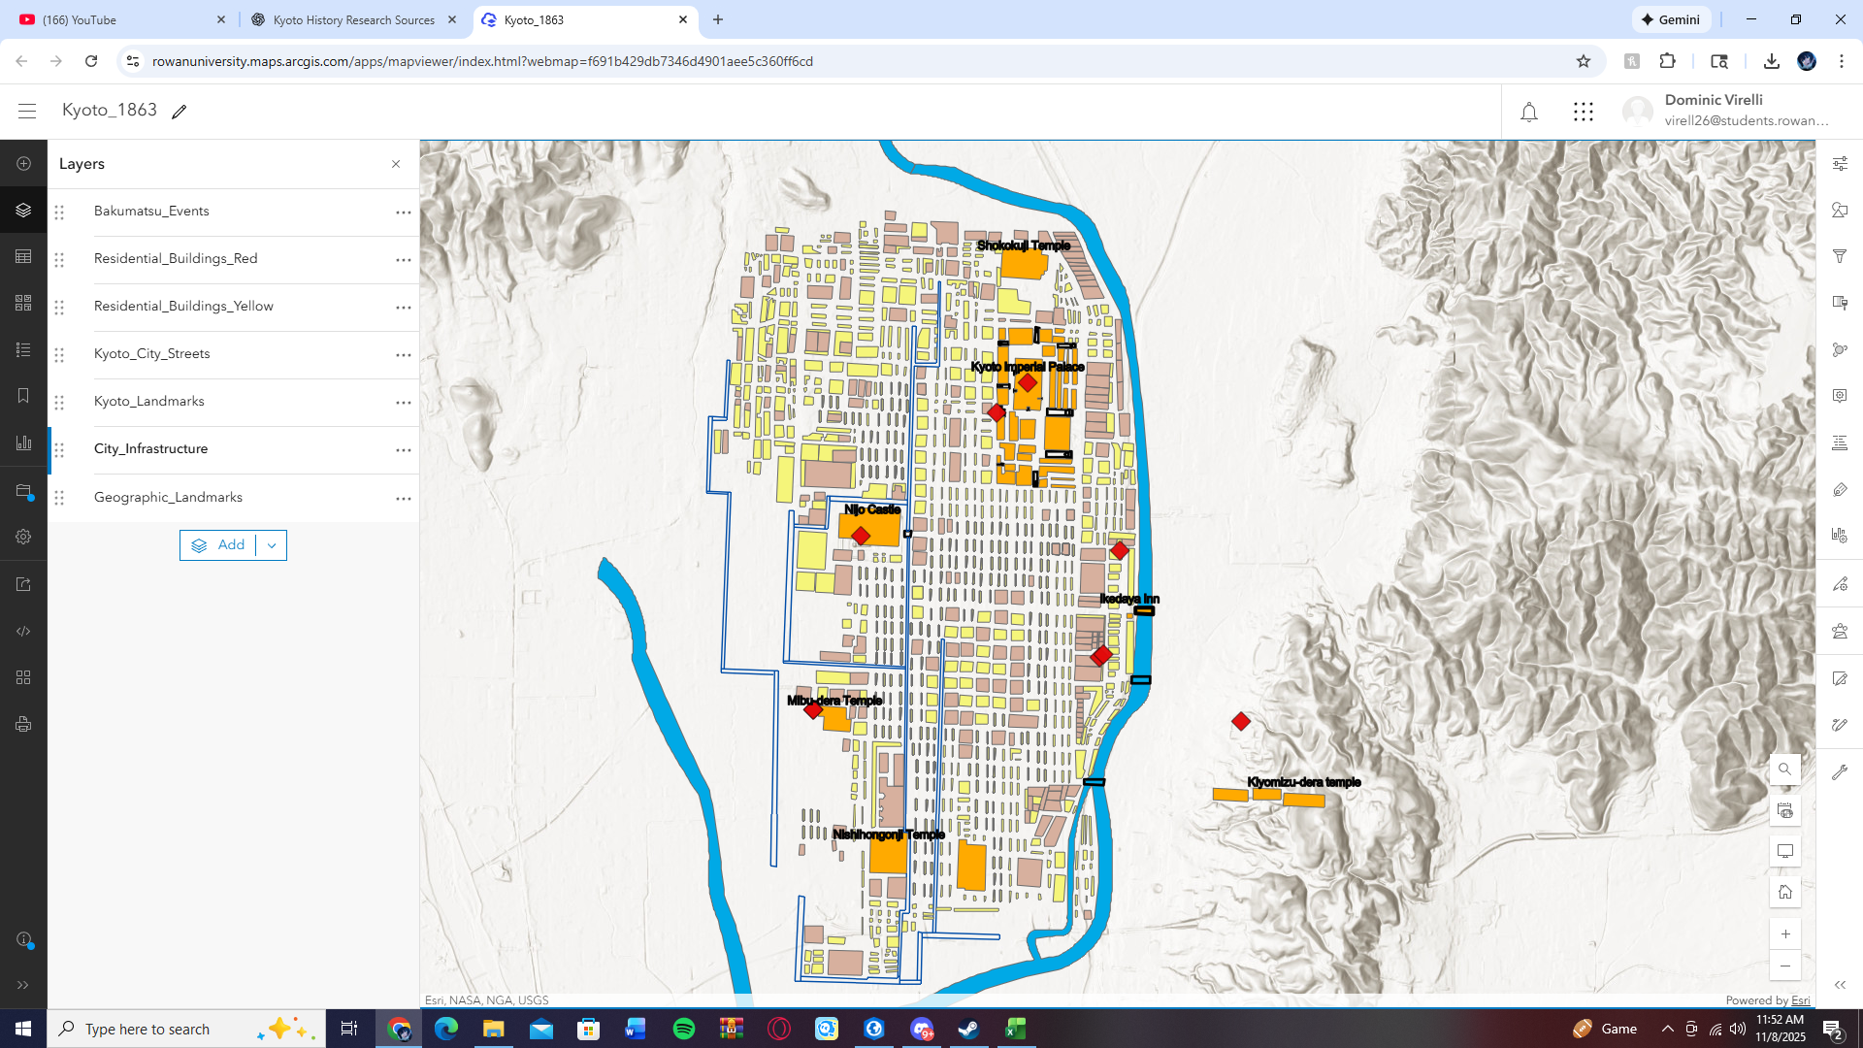This screenshot has height=1048, width=1863.
Task: Open the Layers icon in left sidebar
Action: point(23,210)
